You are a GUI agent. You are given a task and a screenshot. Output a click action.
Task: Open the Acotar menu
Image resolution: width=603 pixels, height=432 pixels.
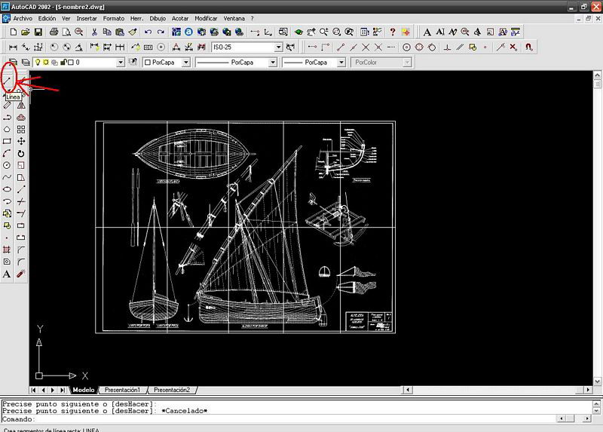pos(180,18)
